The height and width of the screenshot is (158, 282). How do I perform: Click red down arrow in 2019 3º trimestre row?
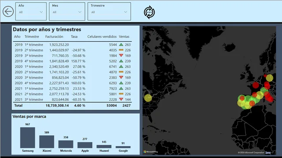coord(121,56)
